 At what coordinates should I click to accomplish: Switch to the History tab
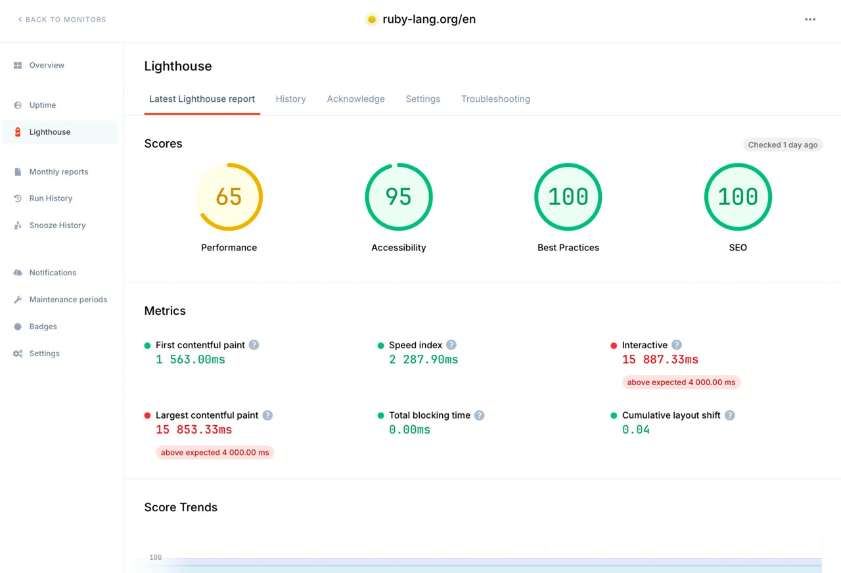click(x=290, y=99)
